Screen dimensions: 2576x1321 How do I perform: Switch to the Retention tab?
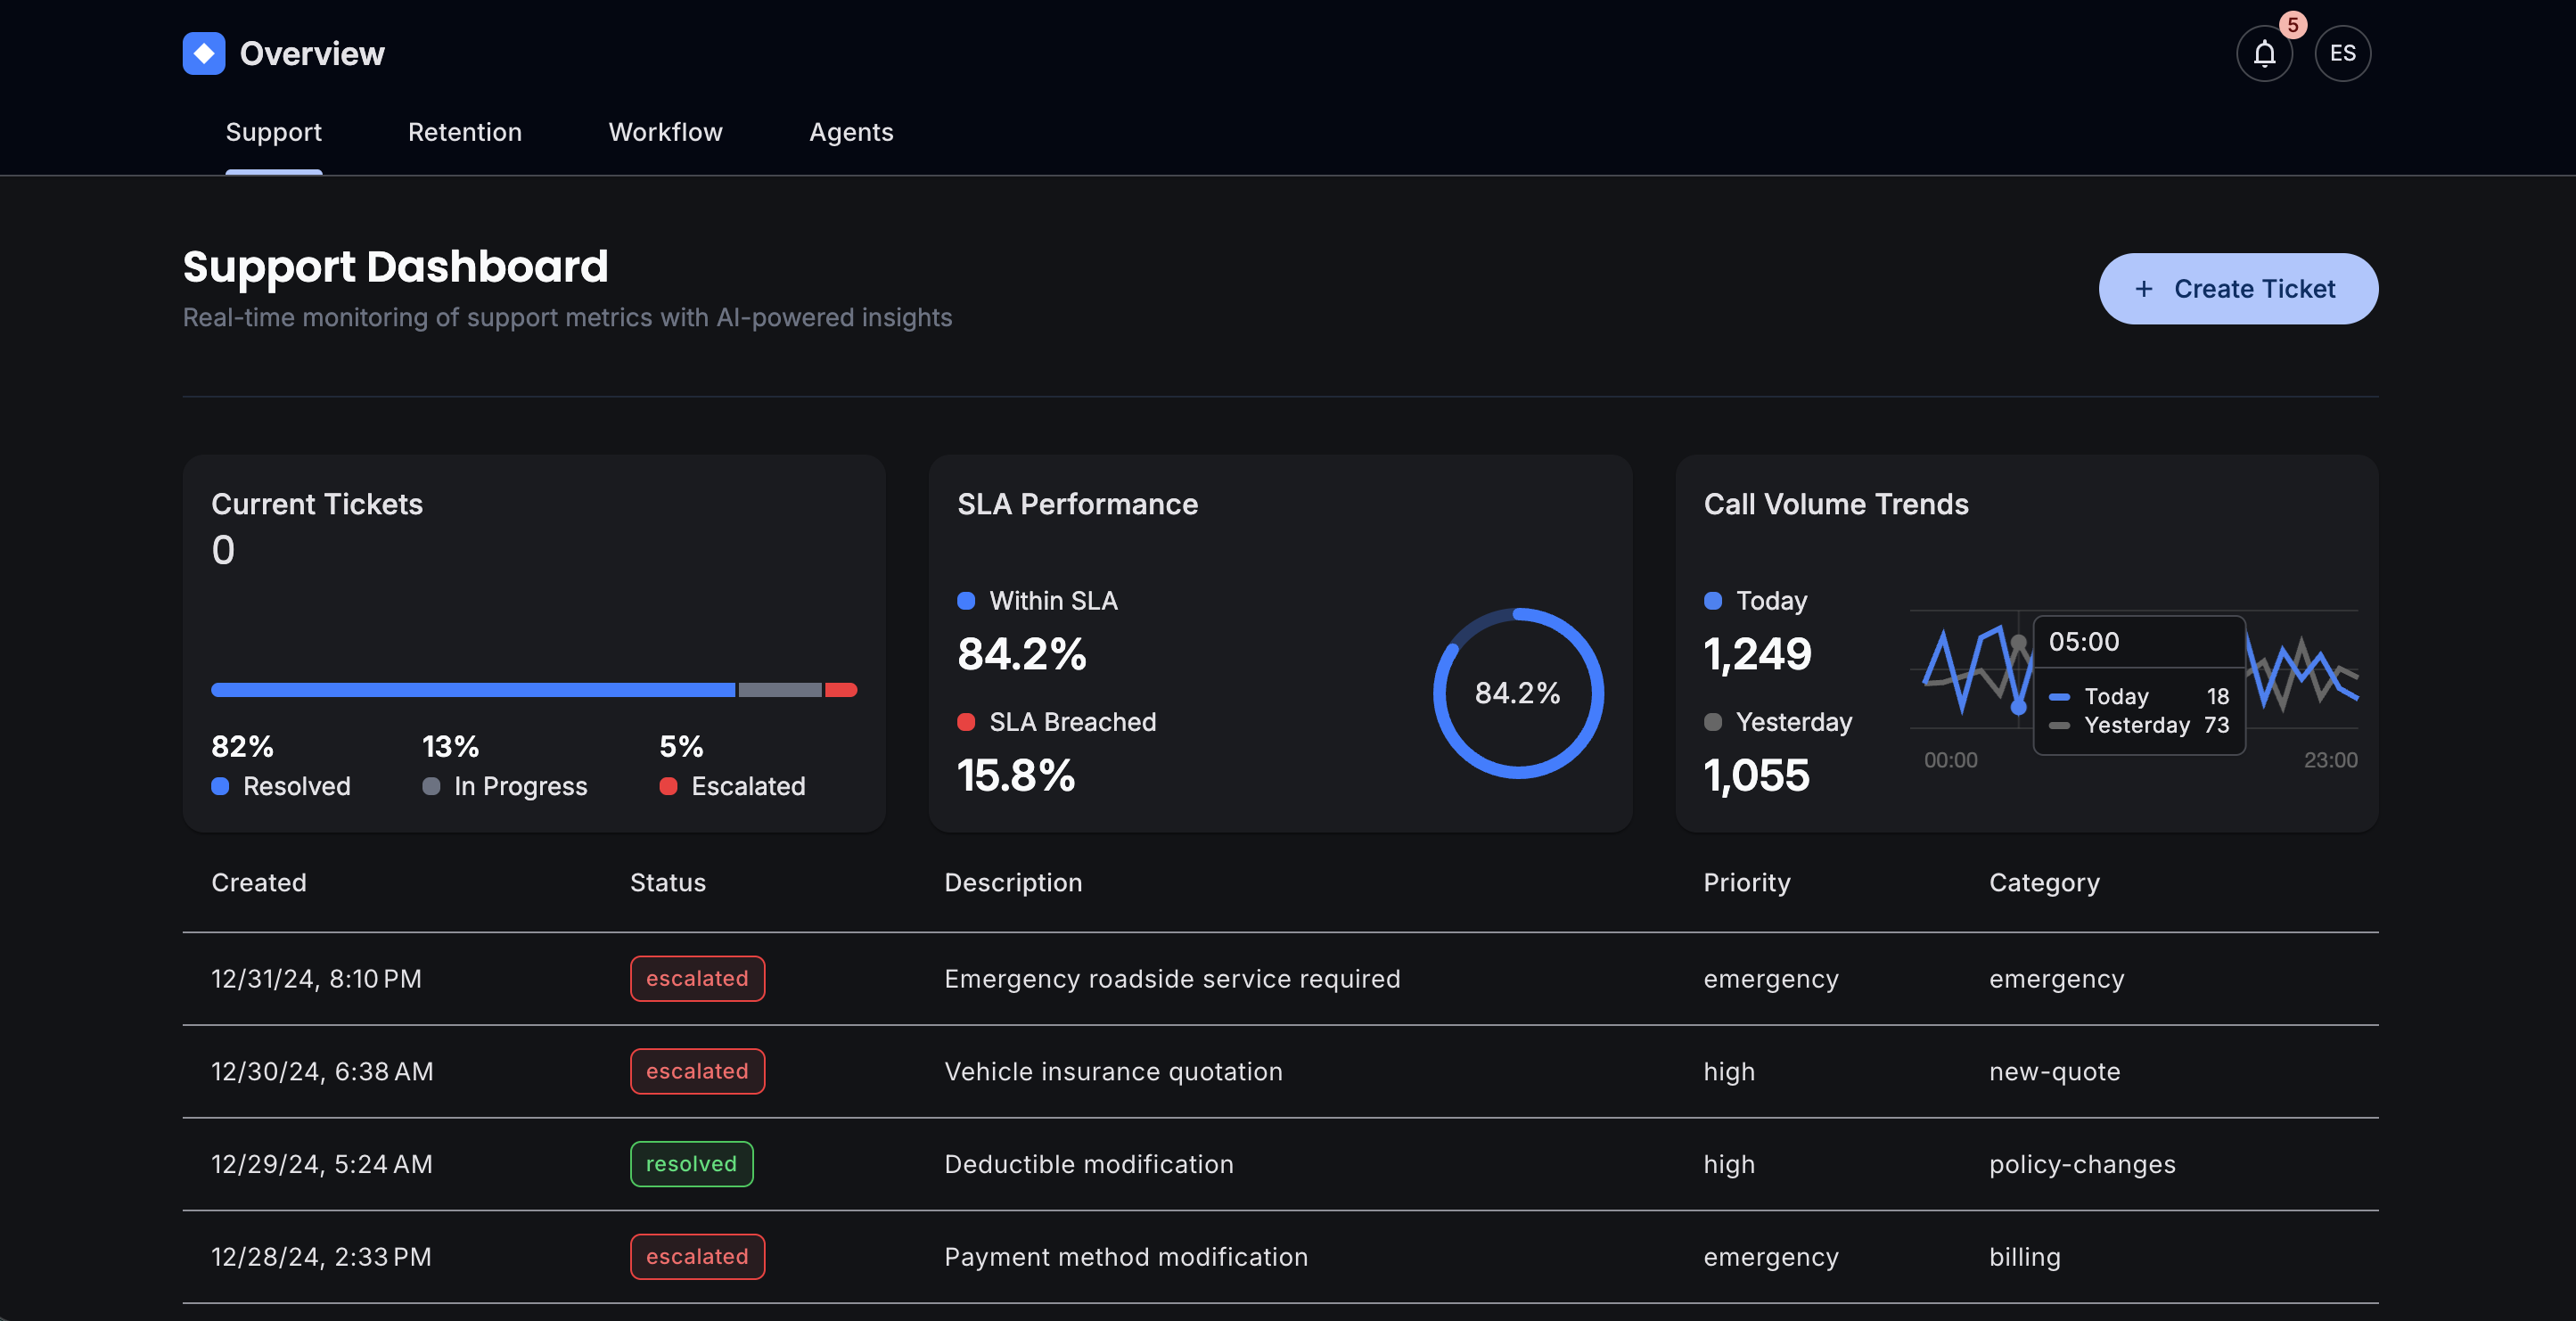(x=464, y=132)
